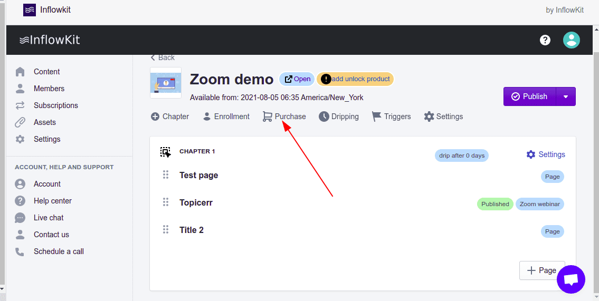Open the user profile avatar
The image size is (599, 301).
tap(571, 40)
